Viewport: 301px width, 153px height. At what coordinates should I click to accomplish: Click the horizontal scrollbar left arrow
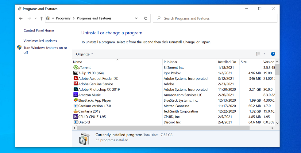coord(75,128)
